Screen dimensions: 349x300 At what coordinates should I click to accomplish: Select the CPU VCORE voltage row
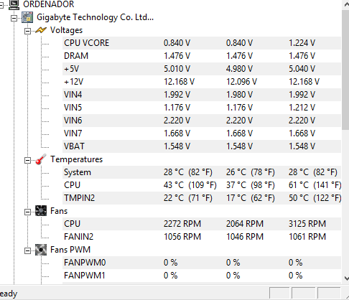click(x=202, y=43)
